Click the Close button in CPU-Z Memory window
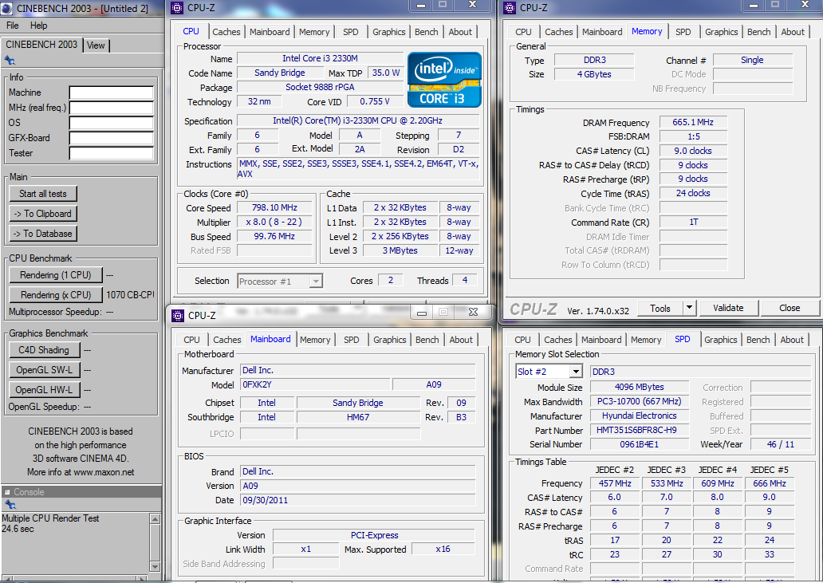The width and height of the screenshot is (823, 583). tap(790, 308)
